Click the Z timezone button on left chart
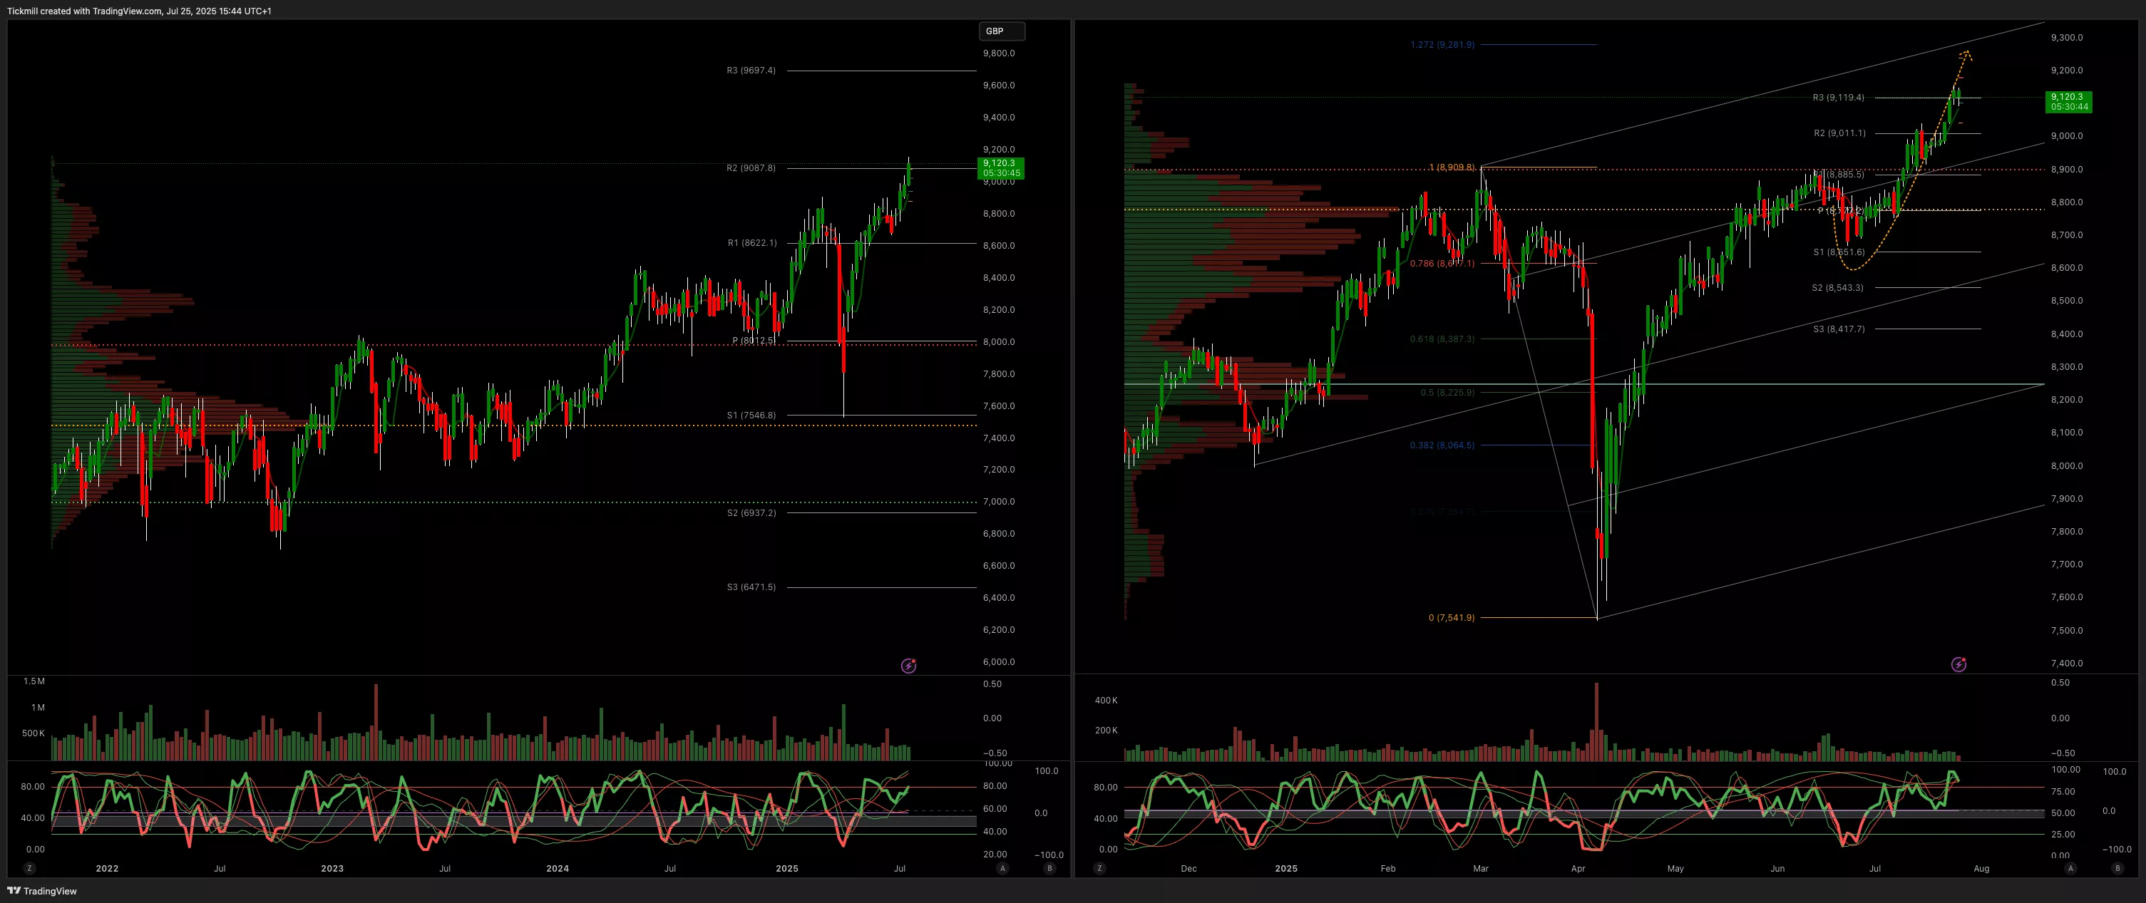The height and width of the screenshot is (903, 2146). (x=30, y=868)
